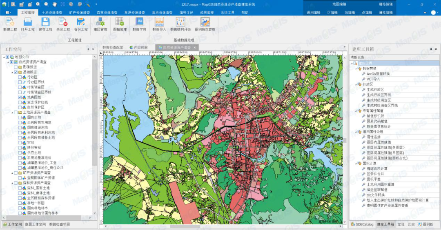The height and width of the screenshot is (230, 441).
Task: Check the 行政区 layer checkbox
Action: coord(20,77)
